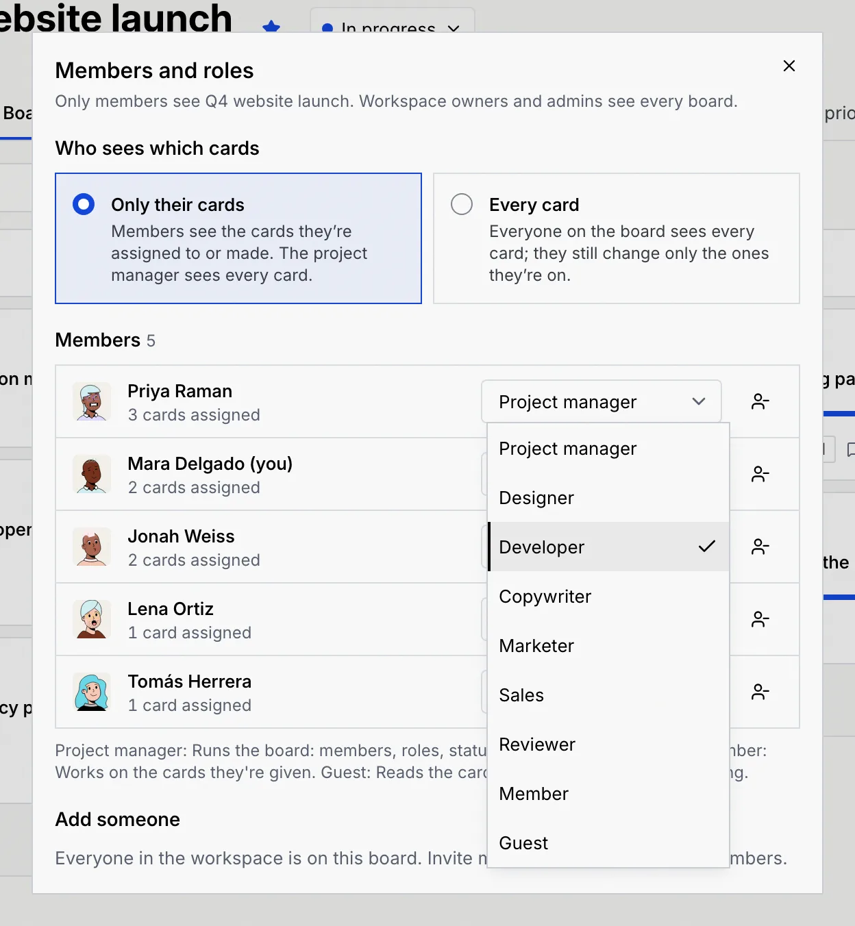Click Lena Ortiz's avatar
This screenshot has width=855, height=926.
pos(92,619)
